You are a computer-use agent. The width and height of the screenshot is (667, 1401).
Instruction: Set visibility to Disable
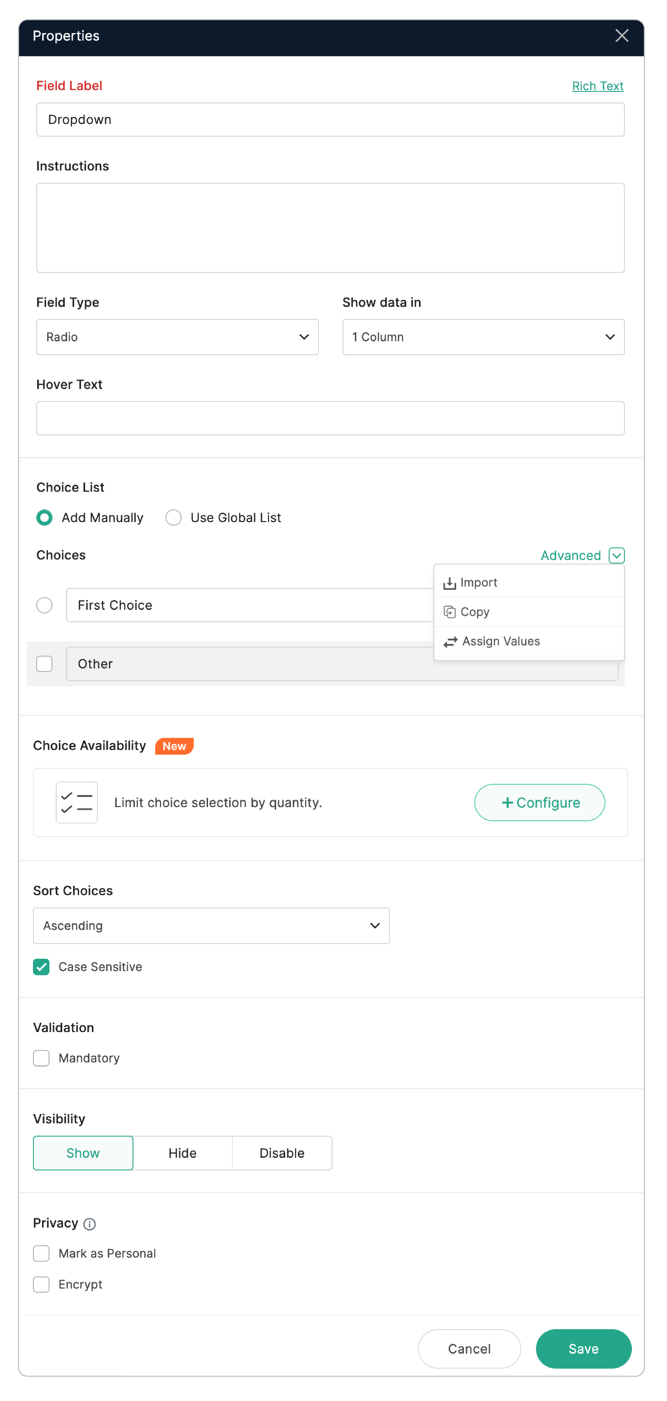pos(282,1153)
